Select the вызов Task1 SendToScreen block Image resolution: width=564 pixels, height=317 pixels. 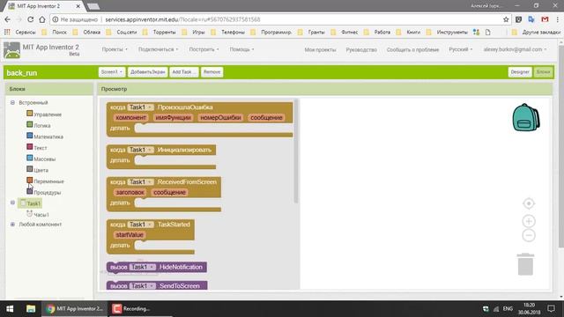click(x=157, y=285)
